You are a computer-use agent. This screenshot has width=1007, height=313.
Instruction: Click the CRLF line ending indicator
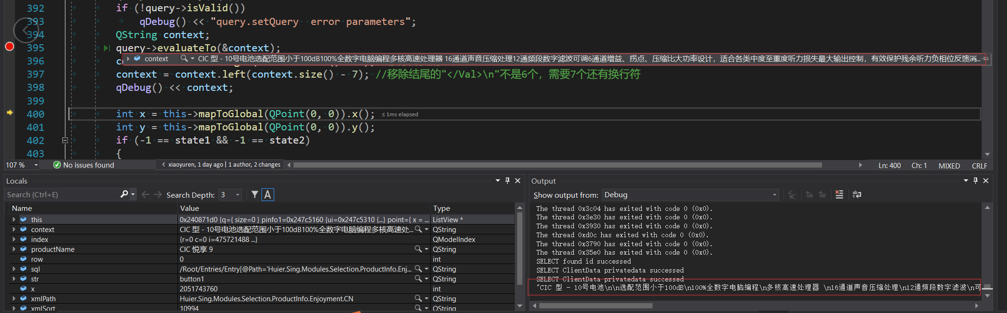pyautogui.click(x=979, y=166)
